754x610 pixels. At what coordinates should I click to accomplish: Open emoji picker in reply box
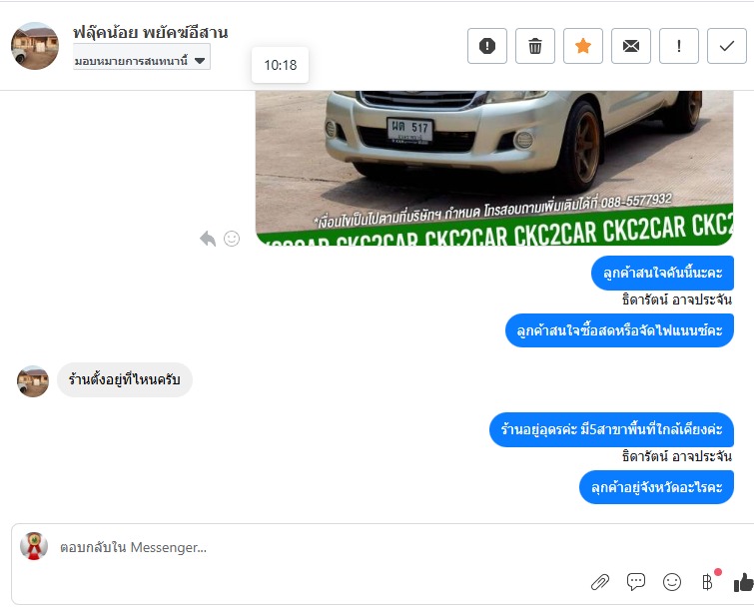[672, 582]
